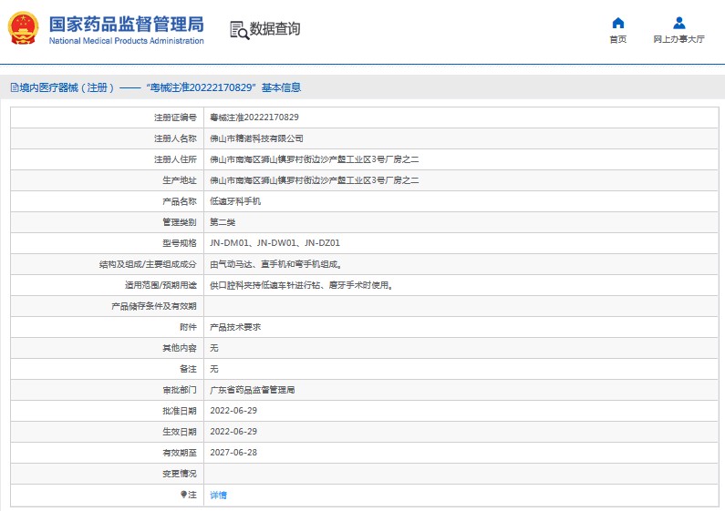Click the 注册人住所 address value

point(315,159)
